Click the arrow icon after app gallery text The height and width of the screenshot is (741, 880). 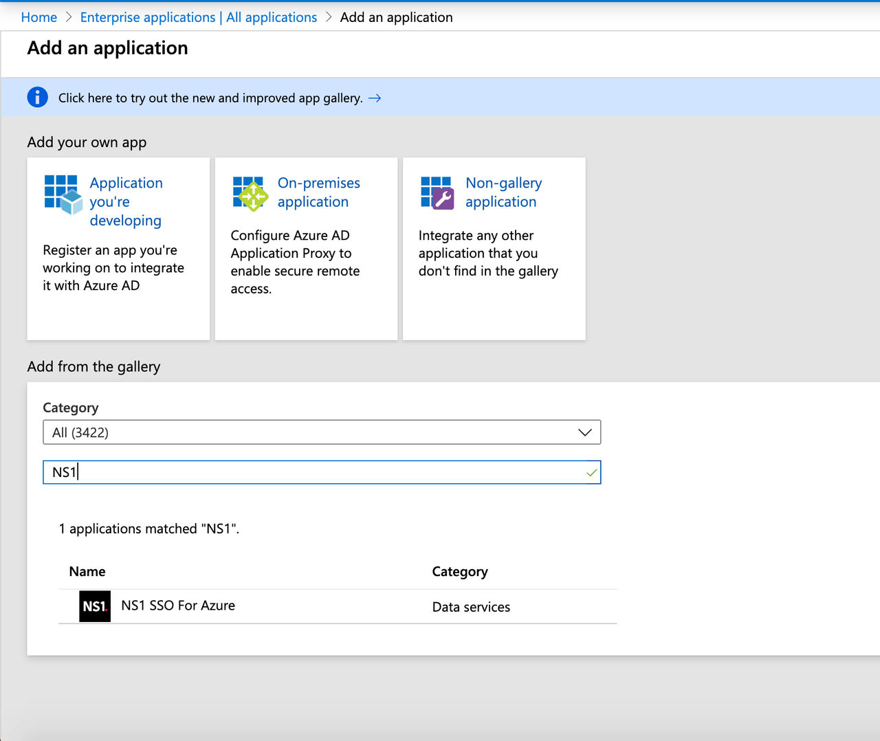(375, 98)
